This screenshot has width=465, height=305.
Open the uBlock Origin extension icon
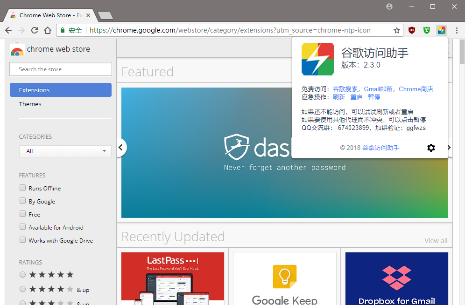tap(412, 30)
